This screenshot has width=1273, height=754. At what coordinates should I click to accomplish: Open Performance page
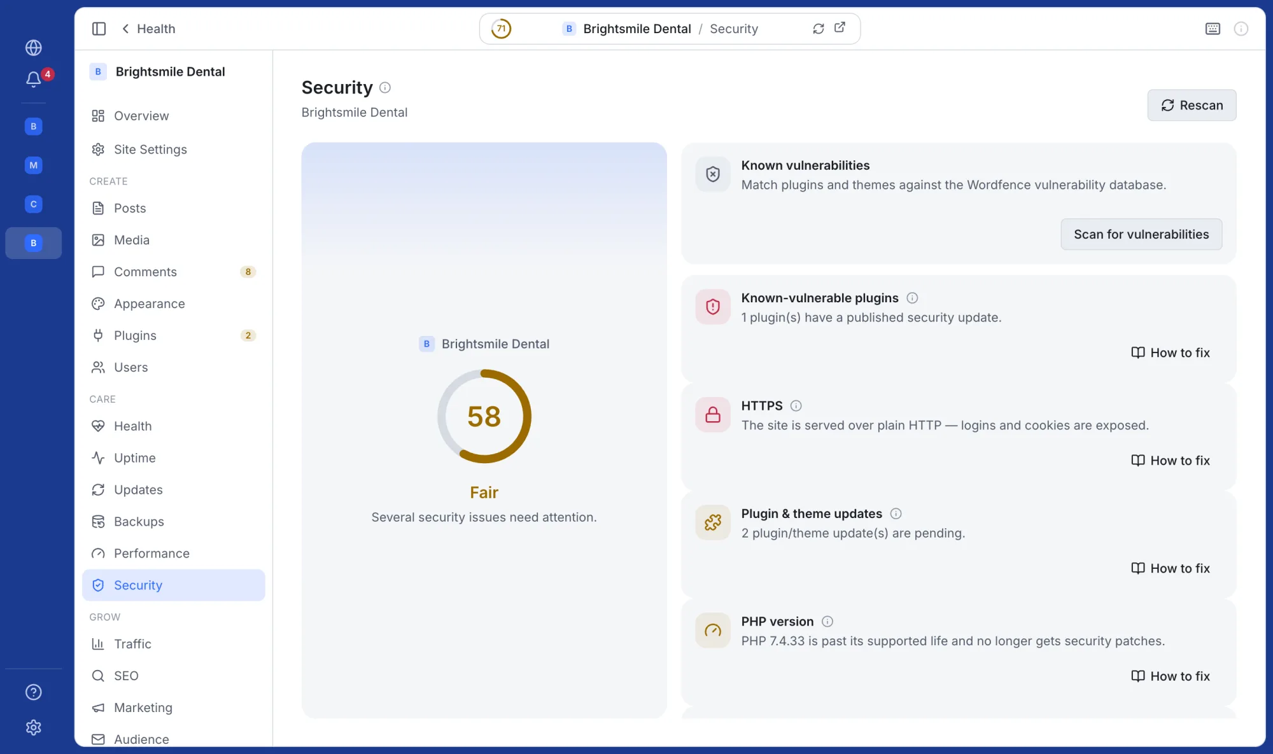click(x=174, y=554)
